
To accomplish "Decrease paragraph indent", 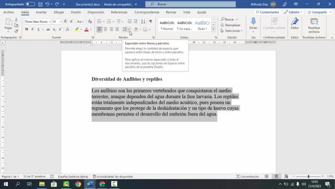I will click(x=129, y=22).
